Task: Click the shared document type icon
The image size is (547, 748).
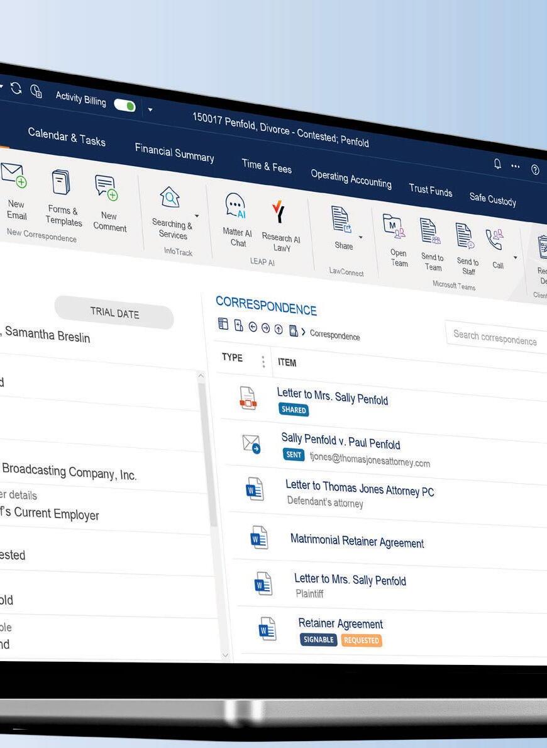Action: [x=248, y=398]
